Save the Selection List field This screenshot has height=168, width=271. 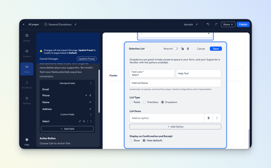pos(216,49)
